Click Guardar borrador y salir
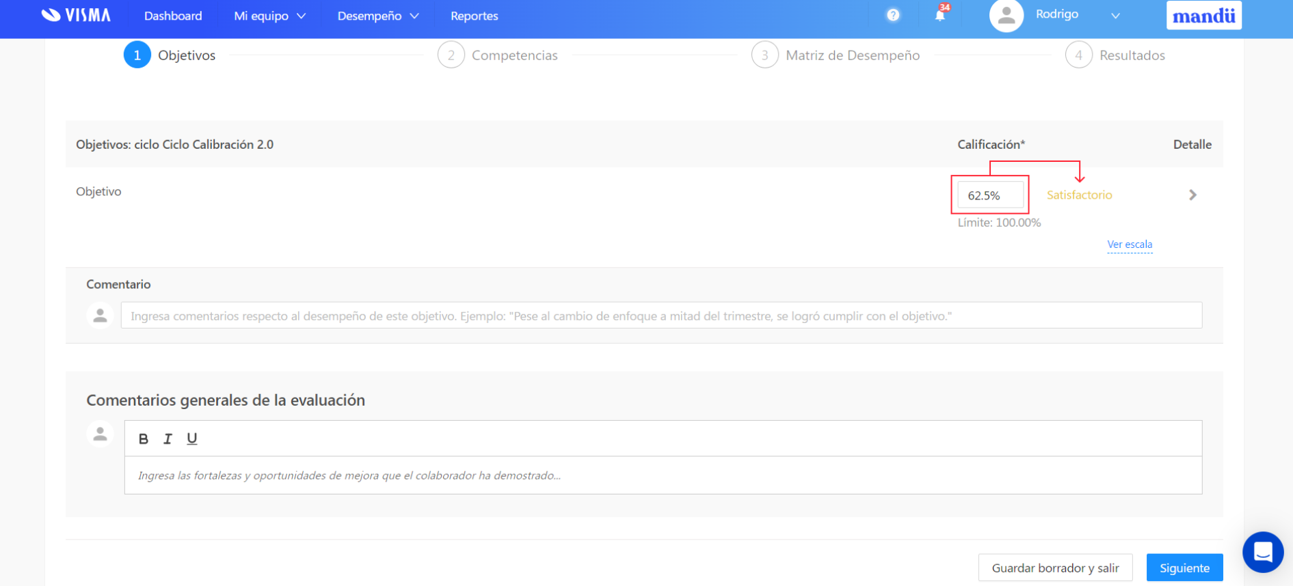The width and height of the screenshot is (1293, 586). click(1055, 568)
